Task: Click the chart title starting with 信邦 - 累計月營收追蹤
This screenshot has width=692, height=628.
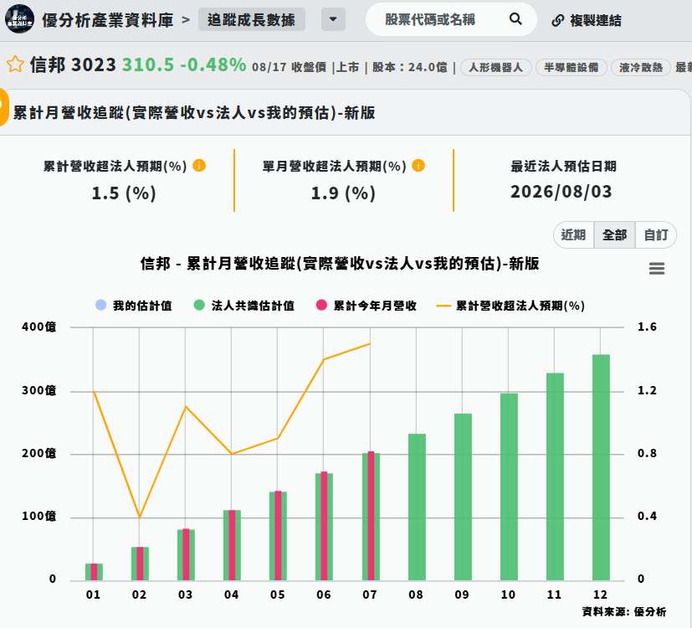Action: click(x=340, y=263)
